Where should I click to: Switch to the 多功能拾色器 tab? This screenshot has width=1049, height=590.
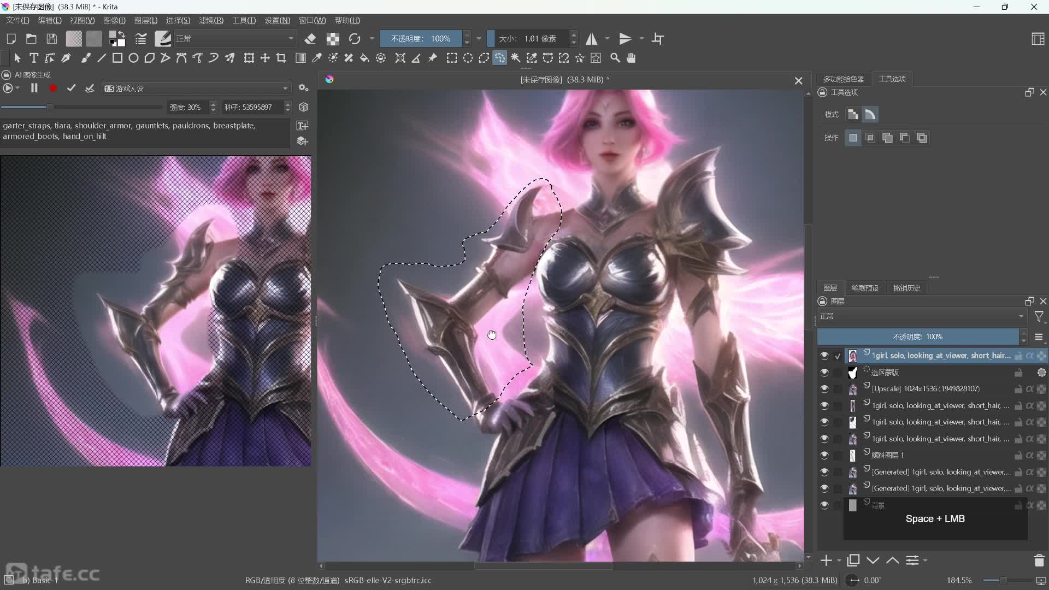844,79
